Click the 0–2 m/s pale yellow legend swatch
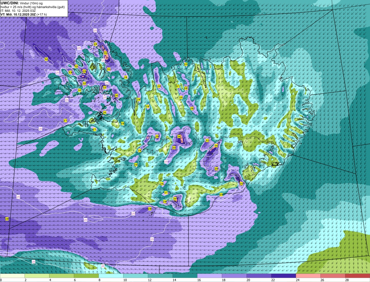370x282 pixels. pyautogui.click(x=12, y=276)
